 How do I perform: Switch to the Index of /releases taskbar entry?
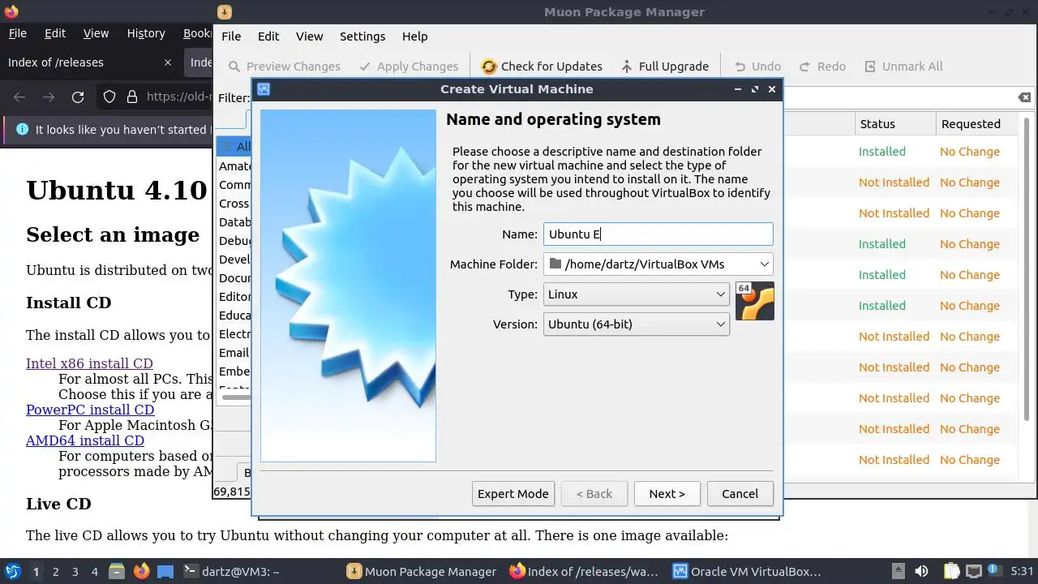point(584,571)
